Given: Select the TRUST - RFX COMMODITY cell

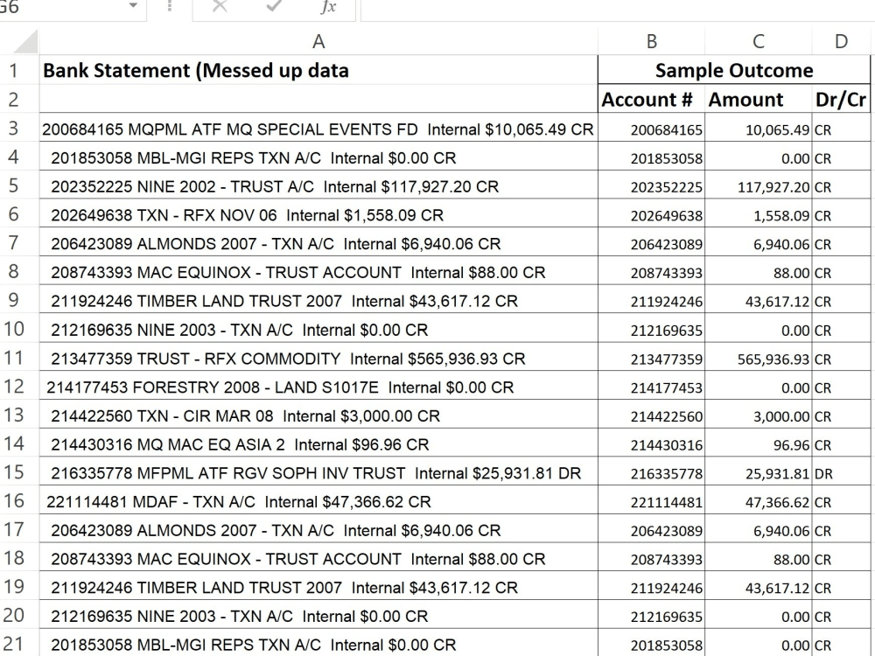Looking at the screenshot, I should point(318,357).
